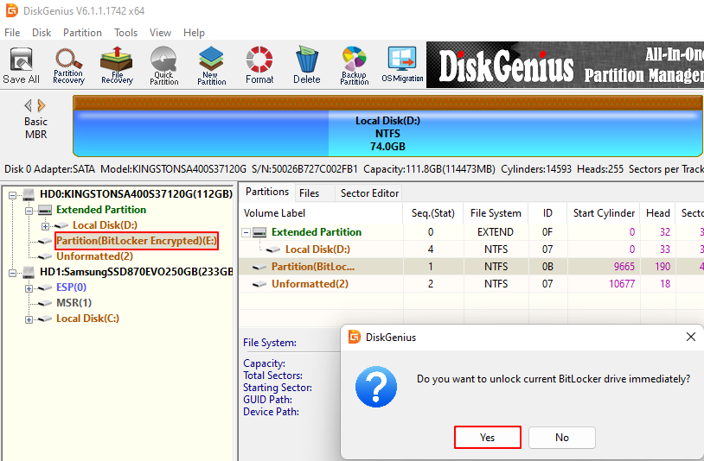Viewport: 704px width, 461px height.
Task: Go to the previous disk arrow
Action: coord(28,105)
